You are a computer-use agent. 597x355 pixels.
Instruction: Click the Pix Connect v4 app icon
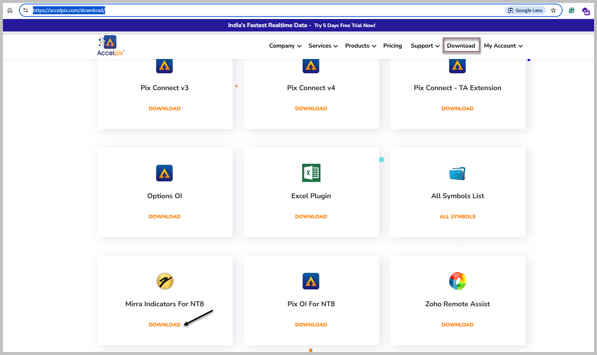click(311, 66)
